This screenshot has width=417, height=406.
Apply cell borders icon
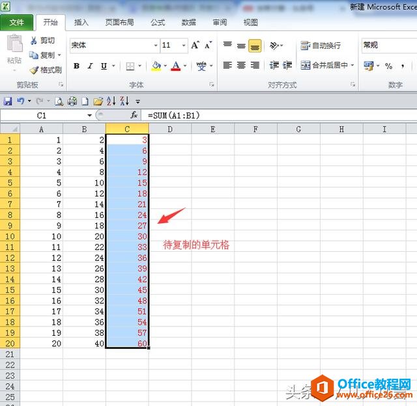(130, 66)
